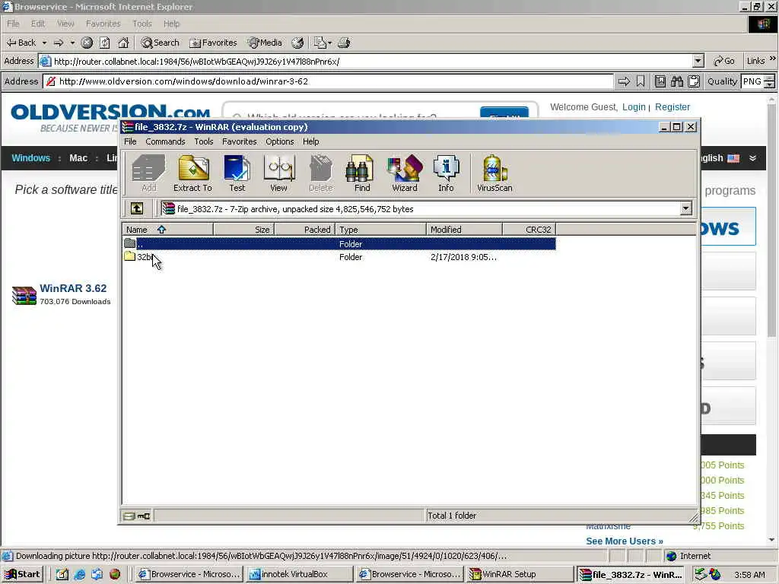Stop page loading in Internet Explorer
The image size is (779, 584).
click(x=87, y=43)
